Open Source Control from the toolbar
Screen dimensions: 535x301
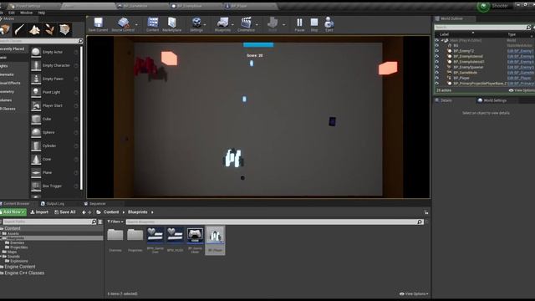tap(123, 24)
